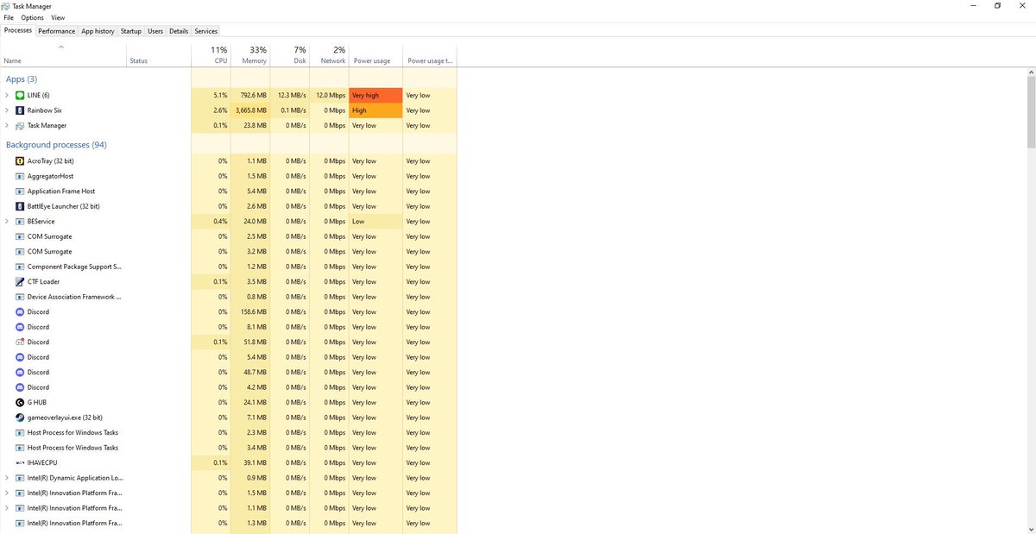Screen dimensions: 1036x534
Task: Click the Discord icon using 8.1 MB
Action: pyautogui.click(x=20, y=327)
